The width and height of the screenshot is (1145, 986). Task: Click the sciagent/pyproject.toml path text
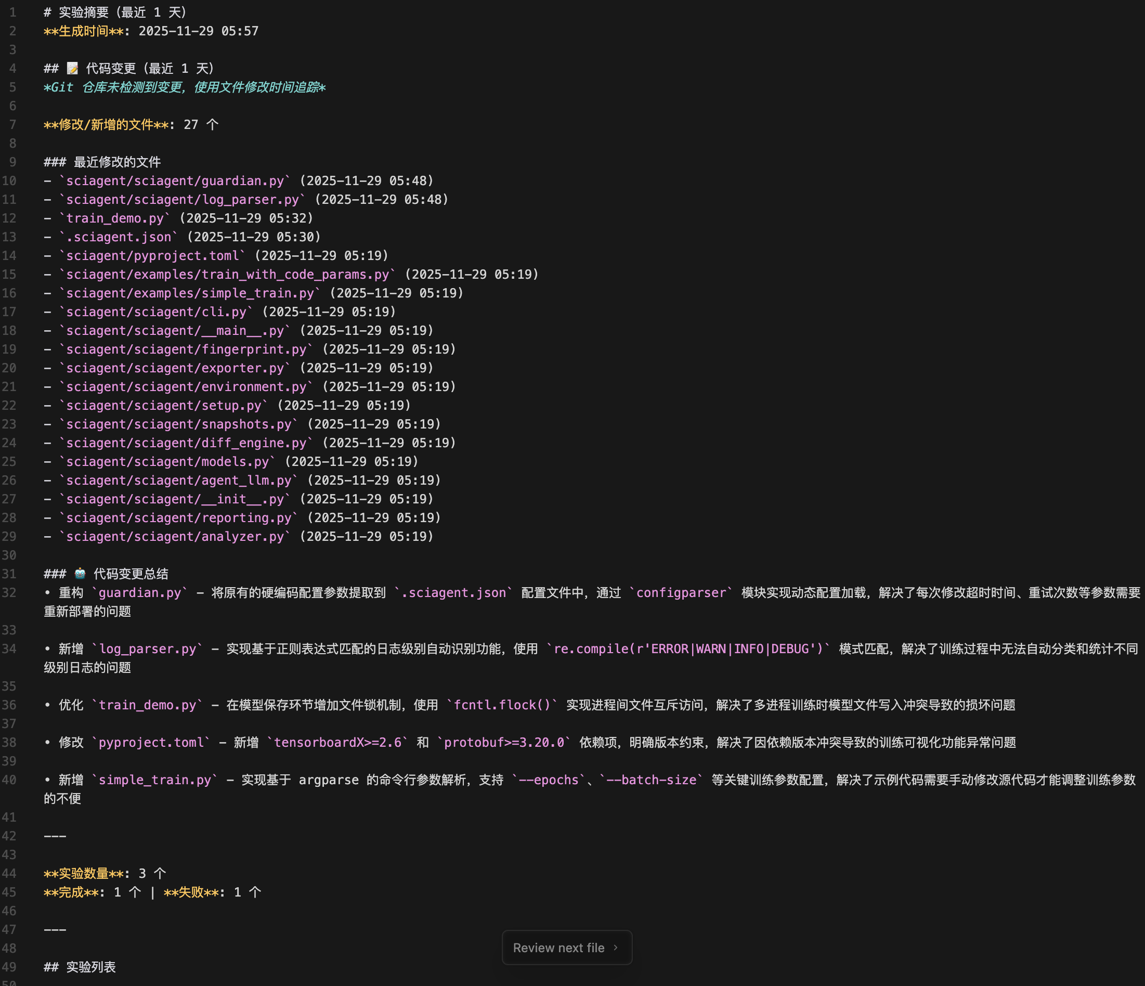[x=152, y=256]
